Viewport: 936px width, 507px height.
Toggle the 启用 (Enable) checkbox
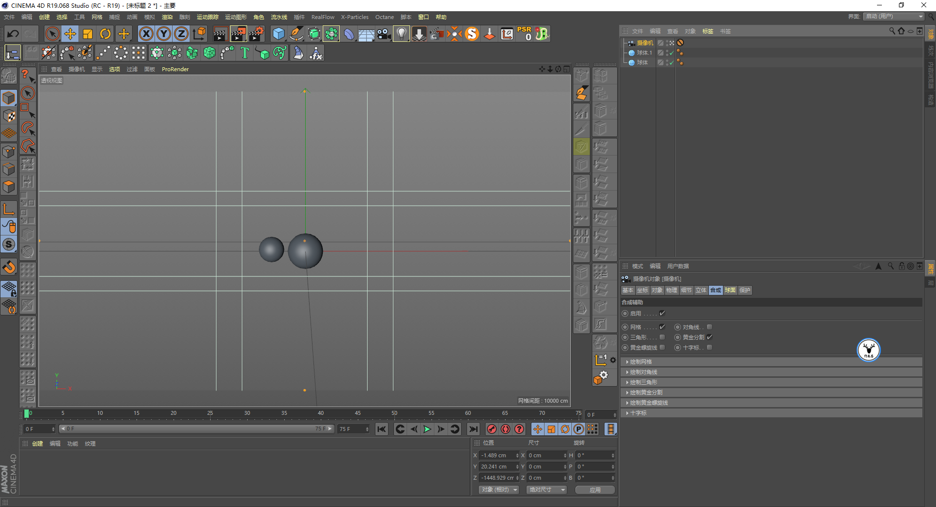coord(662,313)
